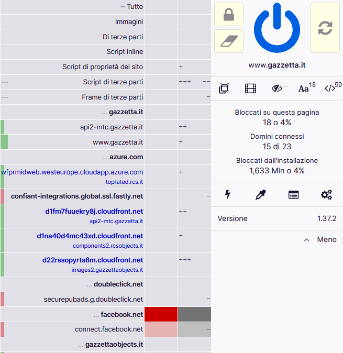Expand the facebook.net domain group
This screenshot has height=353, width=343.
coord(118,314)
